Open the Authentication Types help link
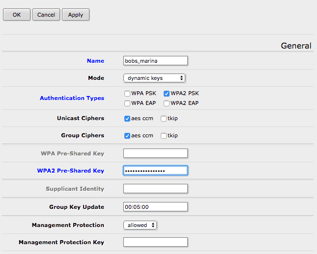This screenshot has height=254, width=317. pos(72,98)
